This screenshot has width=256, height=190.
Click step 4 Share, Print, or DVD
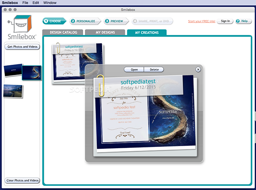[152, 21]
